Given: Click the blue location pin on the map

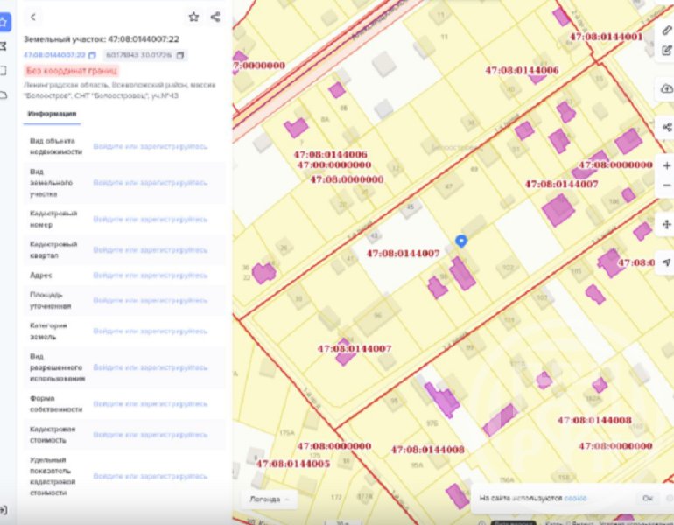Looking at the screenshot, I should click(x=461, y=241).
